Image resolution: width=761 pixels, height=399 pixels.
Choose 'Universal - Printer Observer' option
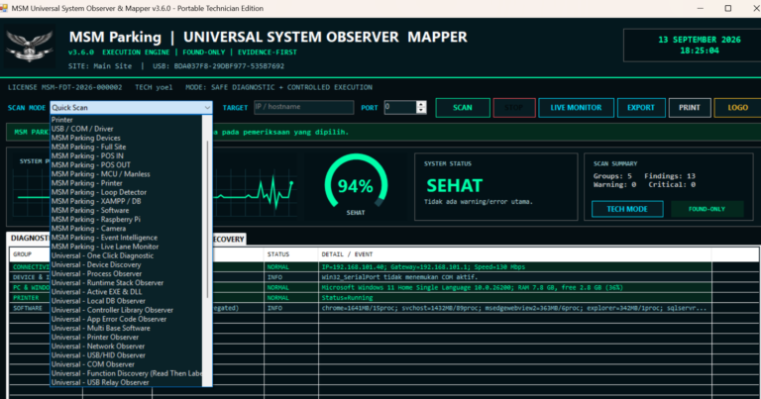click(x=95, y=337)
